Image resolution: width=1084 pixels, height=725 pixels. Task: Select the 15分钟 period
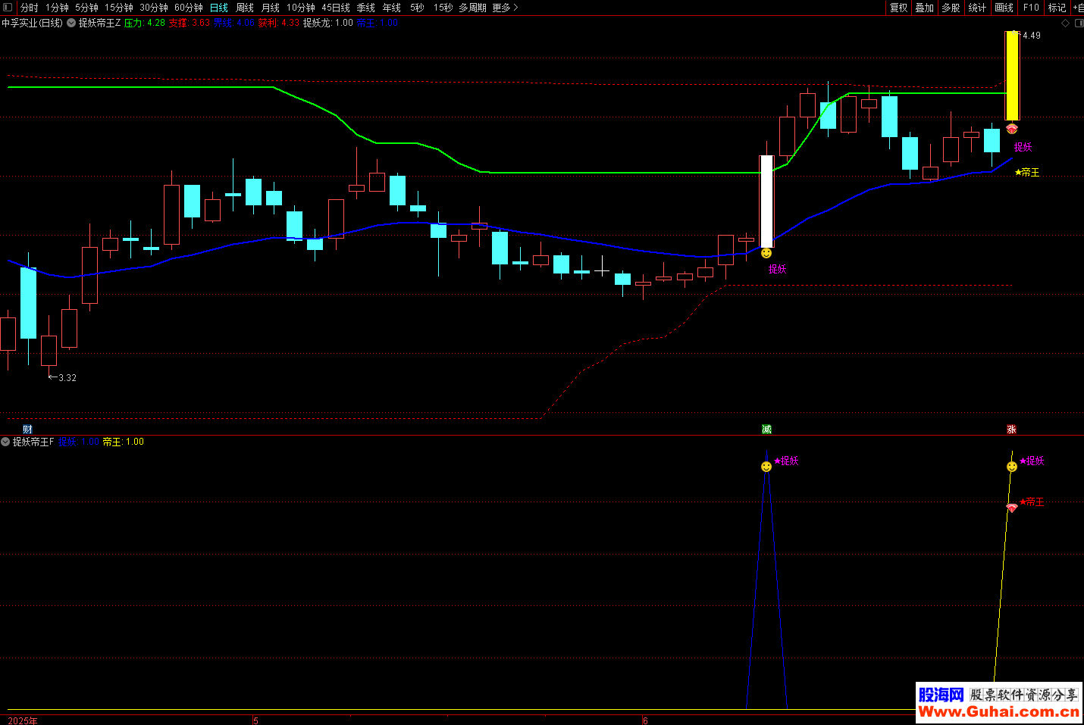(119, 8)
